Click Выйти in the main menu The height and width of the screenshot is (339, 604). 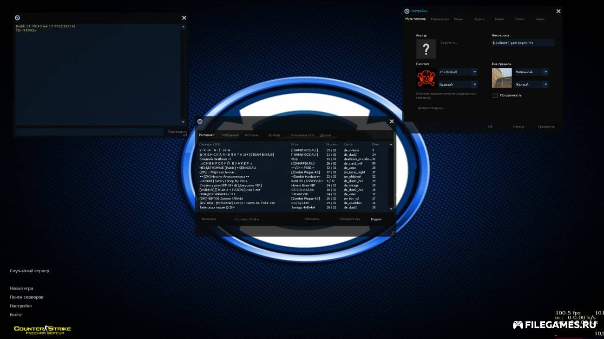point(16,315)
